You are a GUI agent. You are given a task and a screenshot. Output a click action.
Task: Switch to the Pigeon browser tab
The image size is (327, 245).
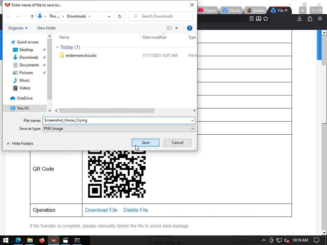207,11
